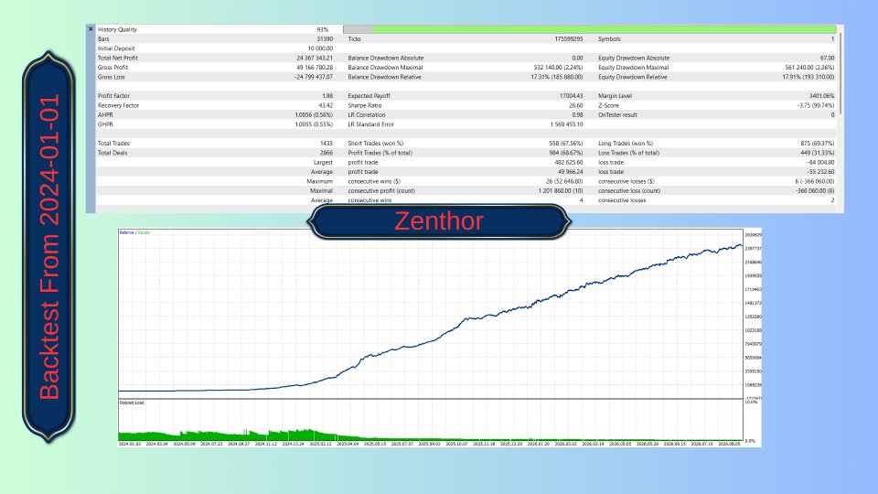Click the Loss Trades value '449 (31.33%)'

(x=817, y=154)
